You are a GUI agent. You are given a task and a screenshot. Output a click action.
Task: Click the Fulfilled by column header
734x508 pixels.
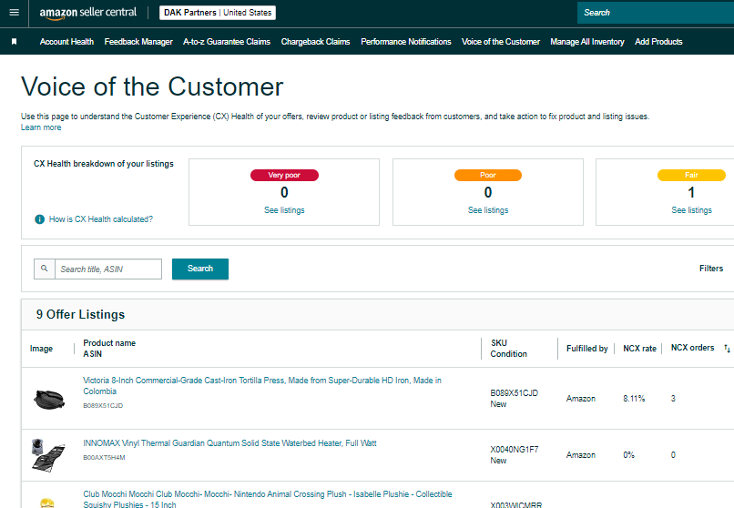pyautogui.click(x=587, y=348)
